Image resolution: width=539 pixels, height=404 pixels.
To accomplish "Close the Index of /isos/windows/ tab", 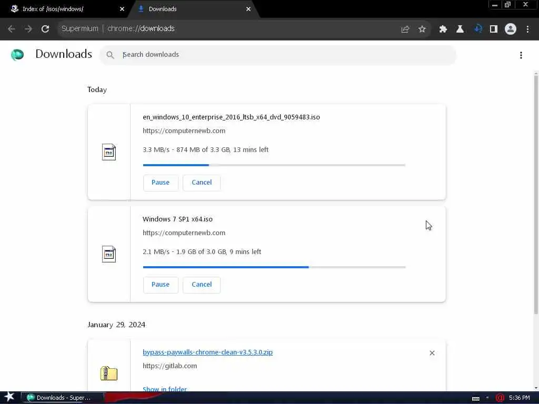I will coord(122,9).
